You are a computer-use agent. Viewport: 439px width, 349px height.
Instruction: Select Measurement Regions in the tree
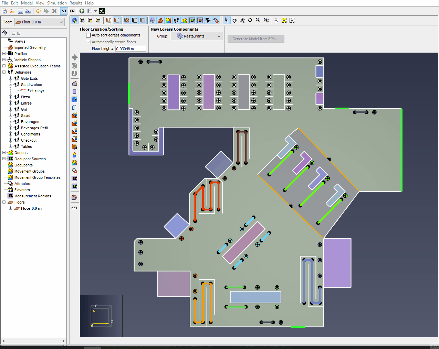point(33,196)
